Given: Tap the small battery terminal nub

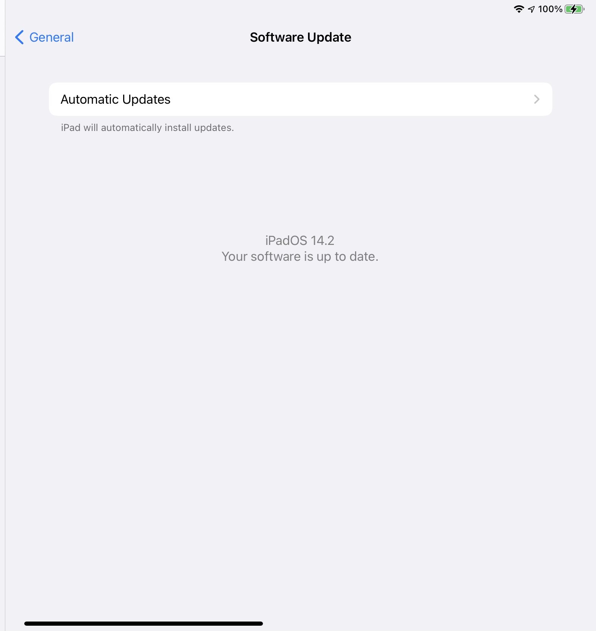Looking at the screenshot, I should (x=584, y=9).
